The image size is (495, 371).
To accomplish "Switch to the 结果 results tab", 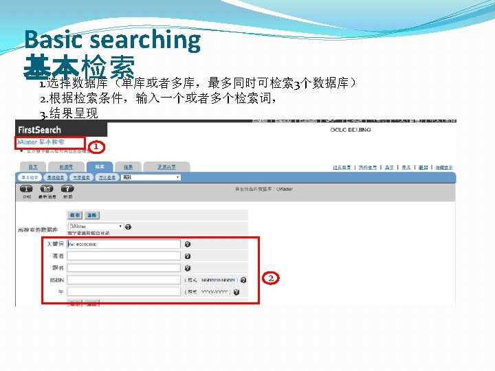I will 128,167.
